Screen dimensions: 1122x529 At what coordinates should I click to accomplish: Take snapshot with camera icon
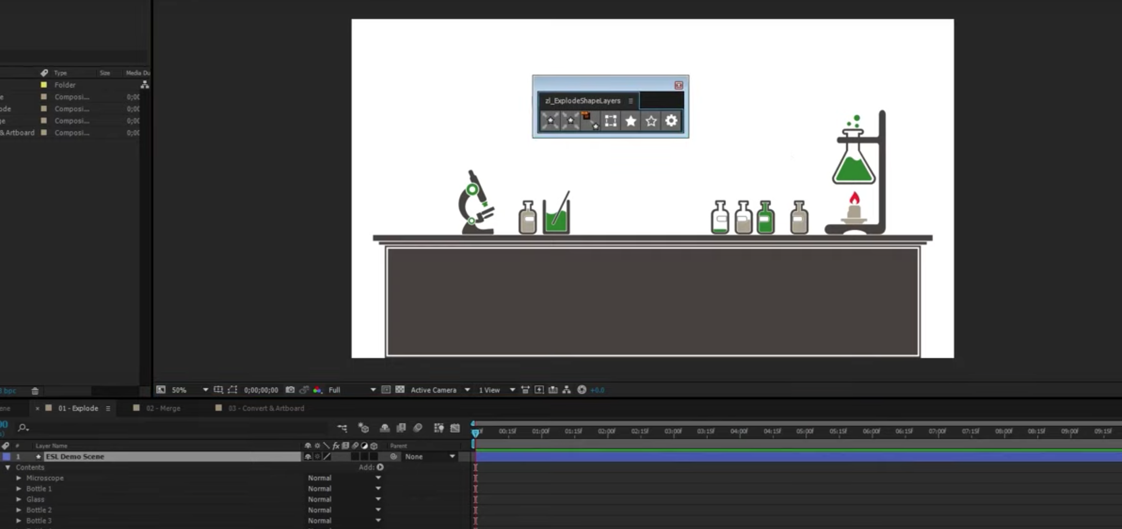[290, 390]
